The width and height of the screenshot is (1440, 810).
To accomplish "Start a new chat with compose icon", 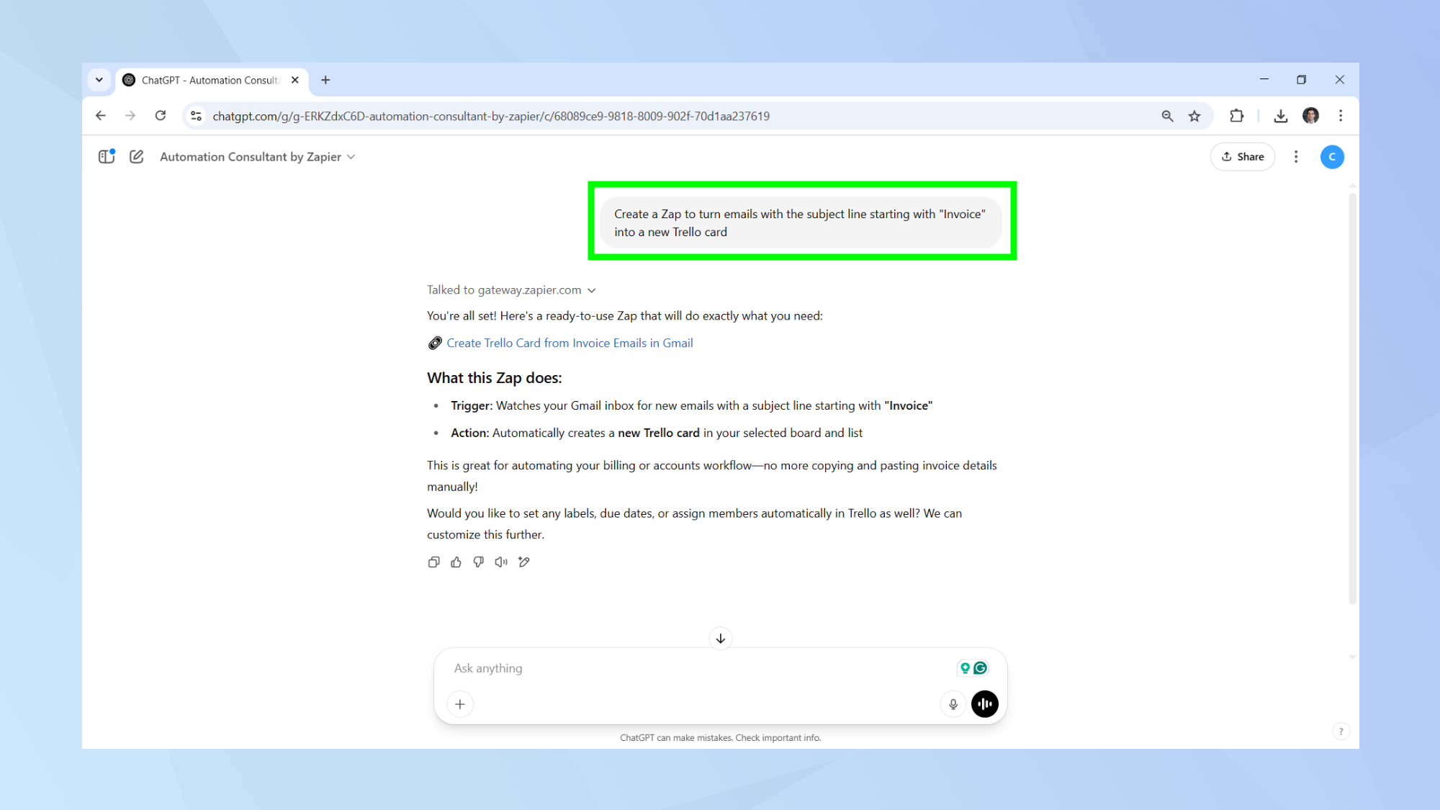I will [x=136, y=156].
